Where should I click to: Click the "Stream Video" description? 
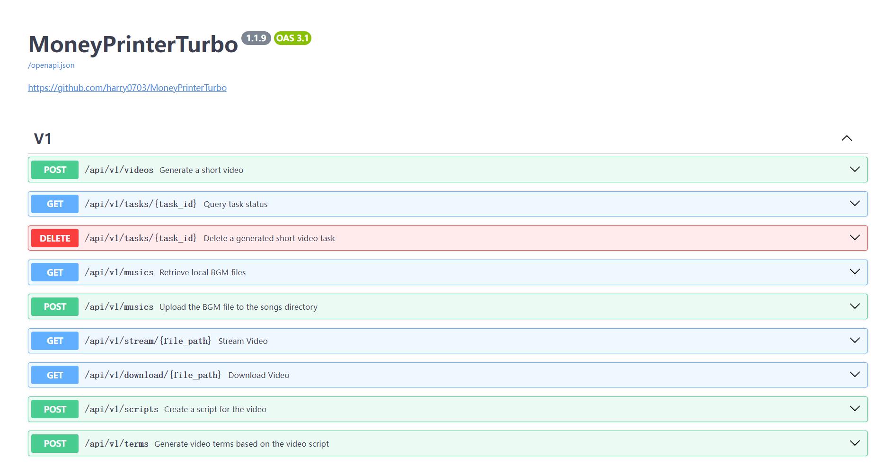[x=243, y=341]
